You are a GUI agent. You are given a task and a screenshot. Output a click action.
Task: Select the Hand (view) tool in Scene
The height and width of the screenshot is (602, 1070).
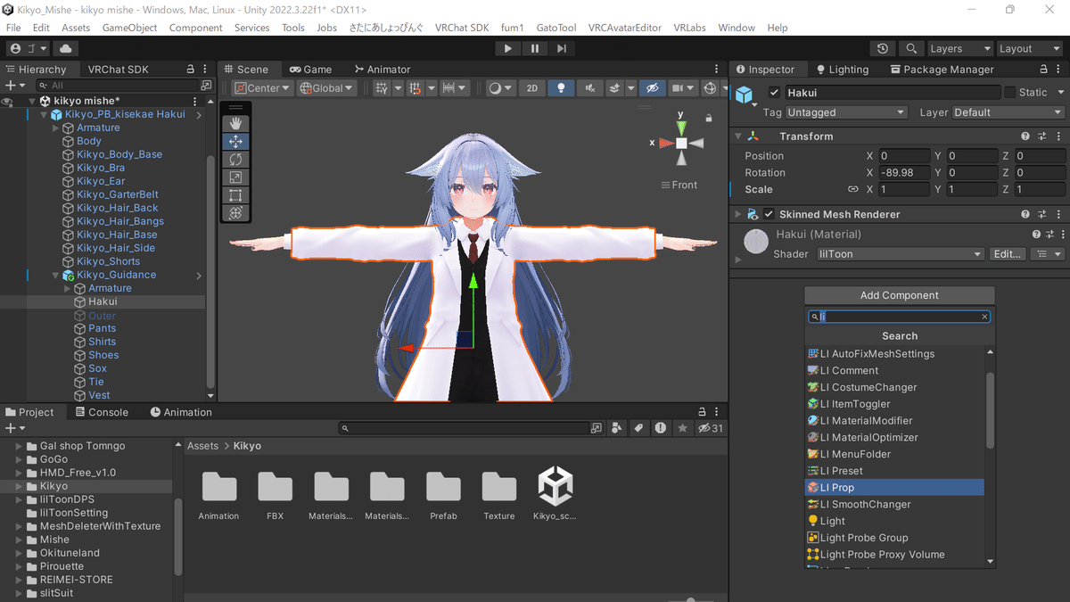coord(235,123)
